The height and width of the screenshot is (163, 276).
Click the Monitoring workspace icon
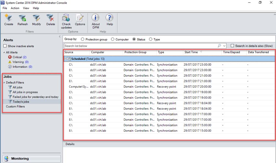point(6,158)
